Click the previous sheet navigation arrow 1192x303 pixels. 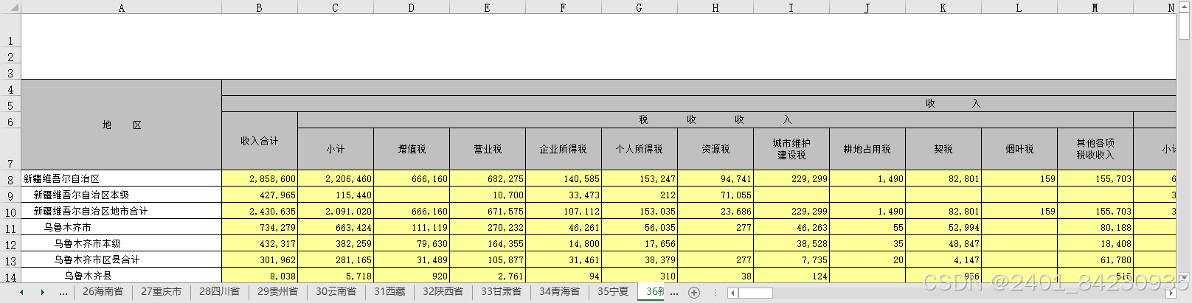coord(21,293)
